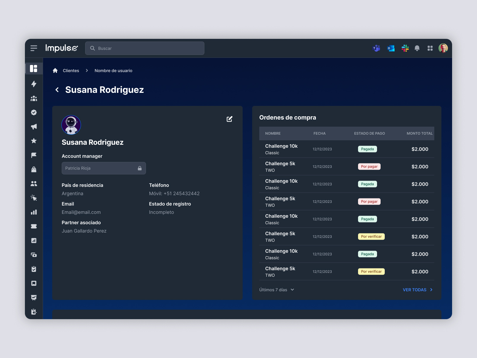The width and height of the screenshot is (477, 358).
Task: Sort by MONTO TOTAL column header
Action: tap(420, 133)
